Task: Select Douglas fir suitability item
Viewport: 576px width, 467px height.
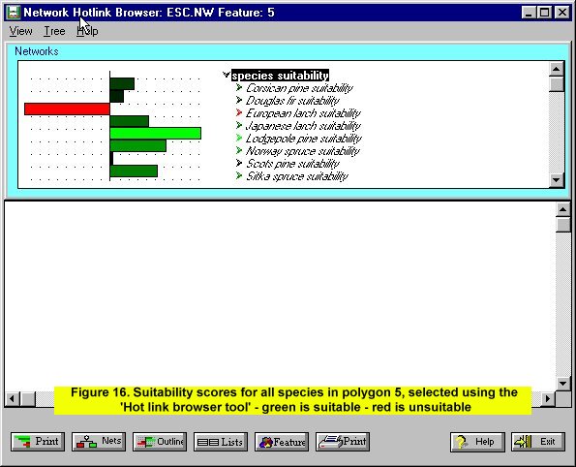Action: coord(292,101)
